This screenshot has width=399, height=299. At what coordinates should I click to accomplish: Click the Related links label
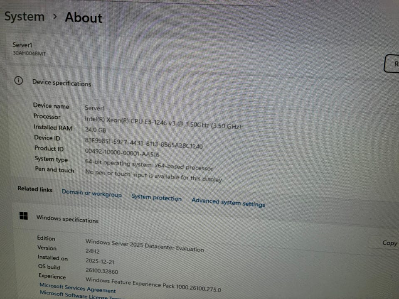(x=35, y=189)
